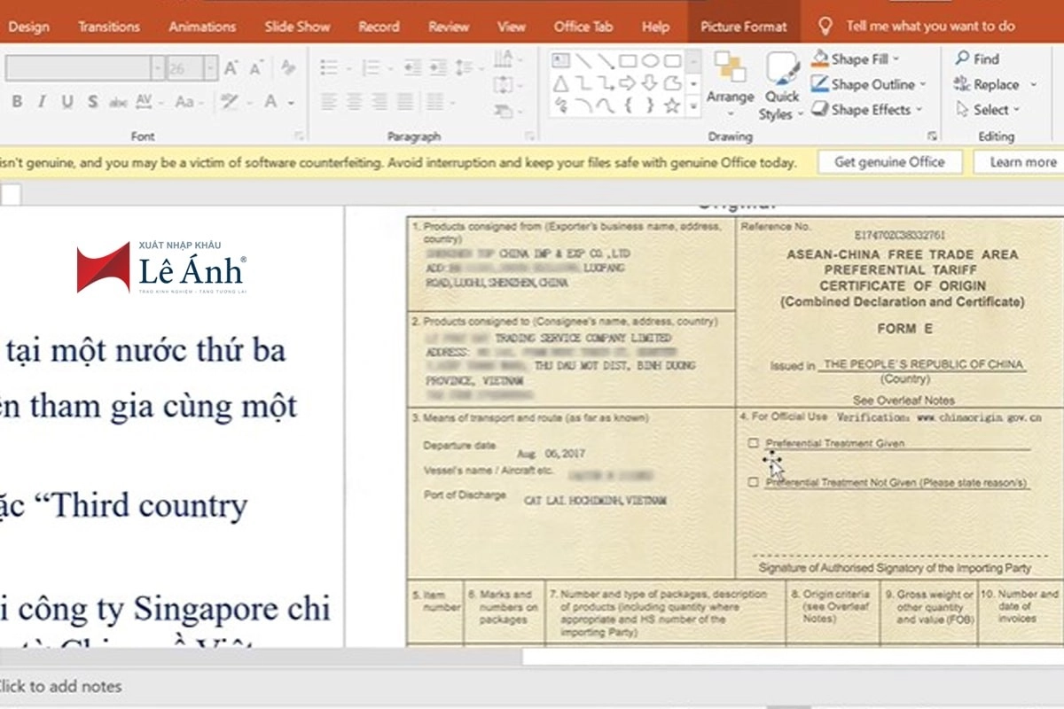This screenshot has height=709, width=1064.
Task: Click the Clear All Formatting icon
Action: (287, 68)
